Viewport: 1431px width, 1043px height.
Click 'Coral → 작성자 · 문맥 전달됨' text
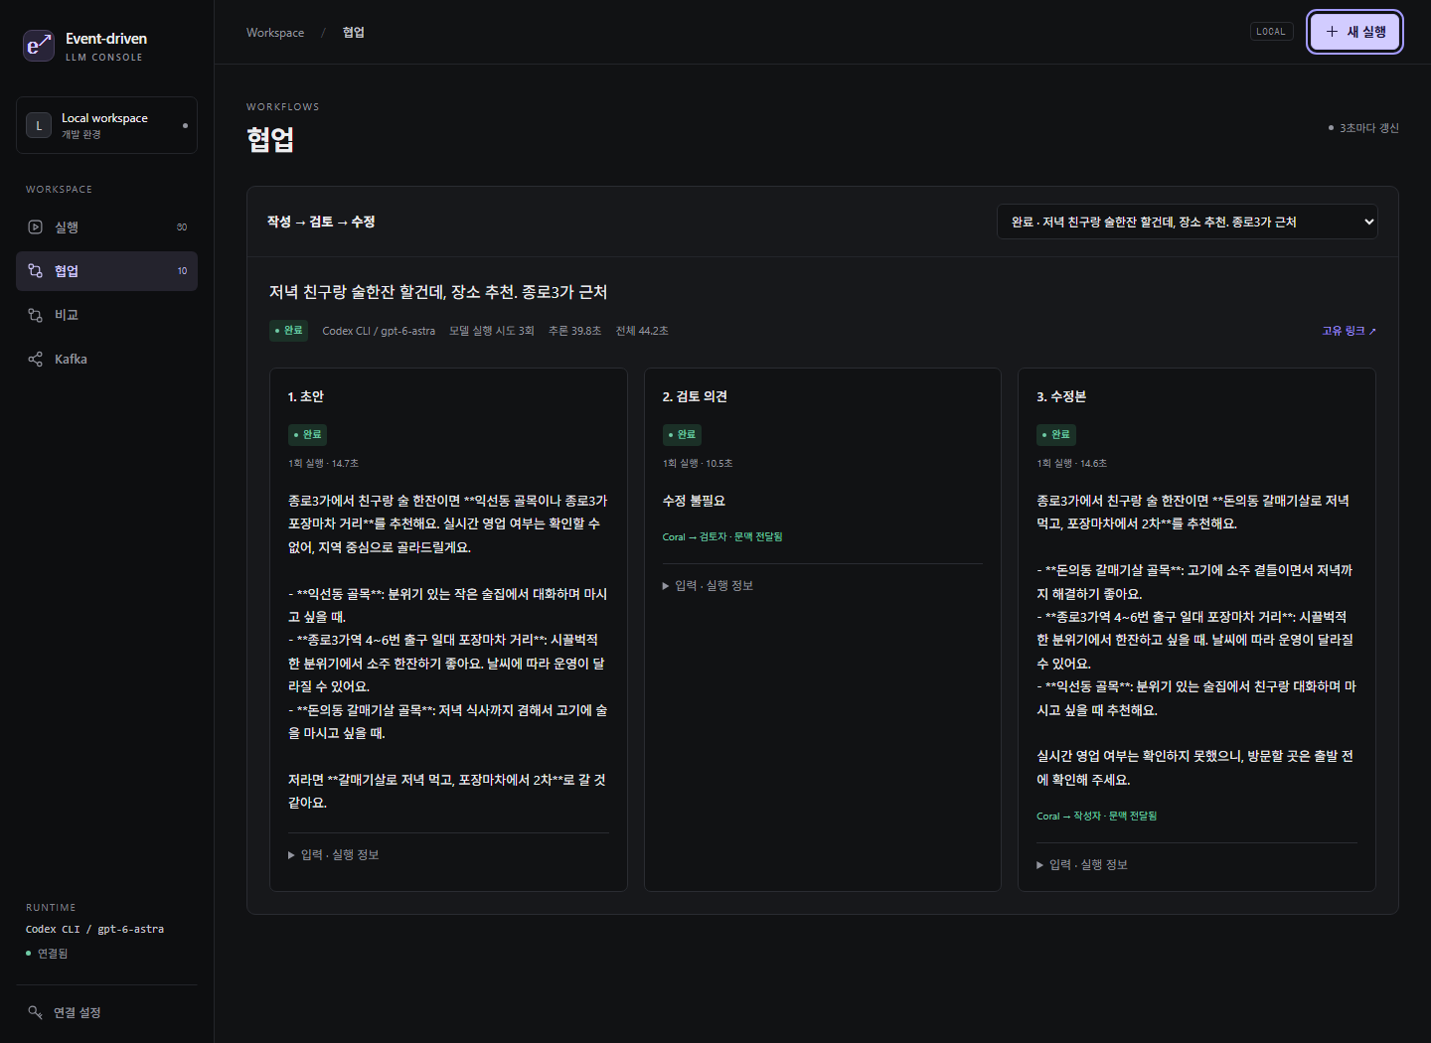coord(1096,817)
